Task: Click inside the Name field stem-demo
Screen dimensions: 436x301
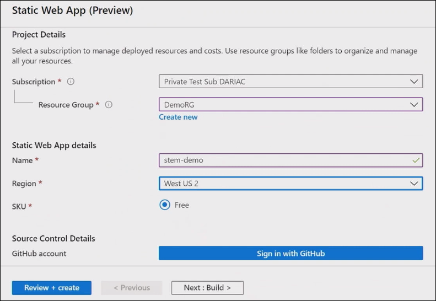Action: pos(291,160)
